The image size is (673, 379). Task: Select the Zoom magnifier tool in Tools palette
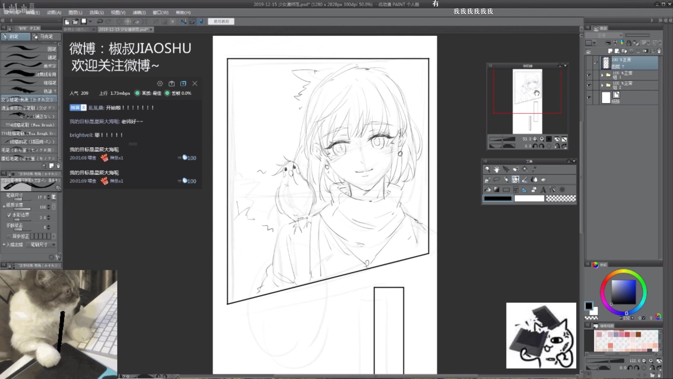pos(487,169)
